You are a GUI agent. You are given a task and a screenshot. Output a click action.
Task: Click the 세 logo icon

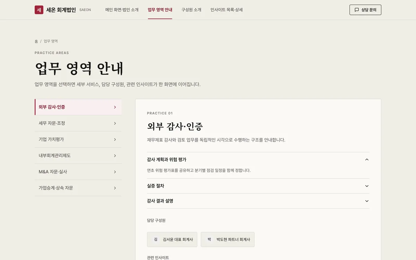point(39,10)
